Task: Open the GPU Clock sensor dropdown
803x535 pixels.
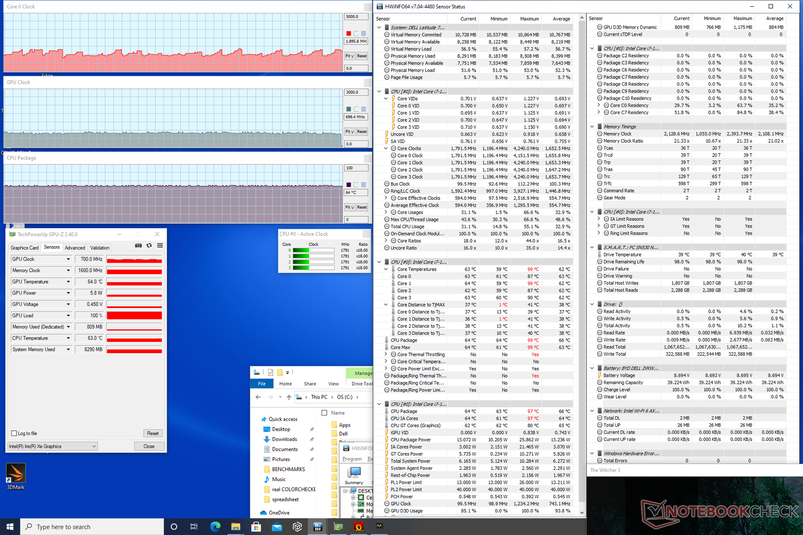Action: 68,259
